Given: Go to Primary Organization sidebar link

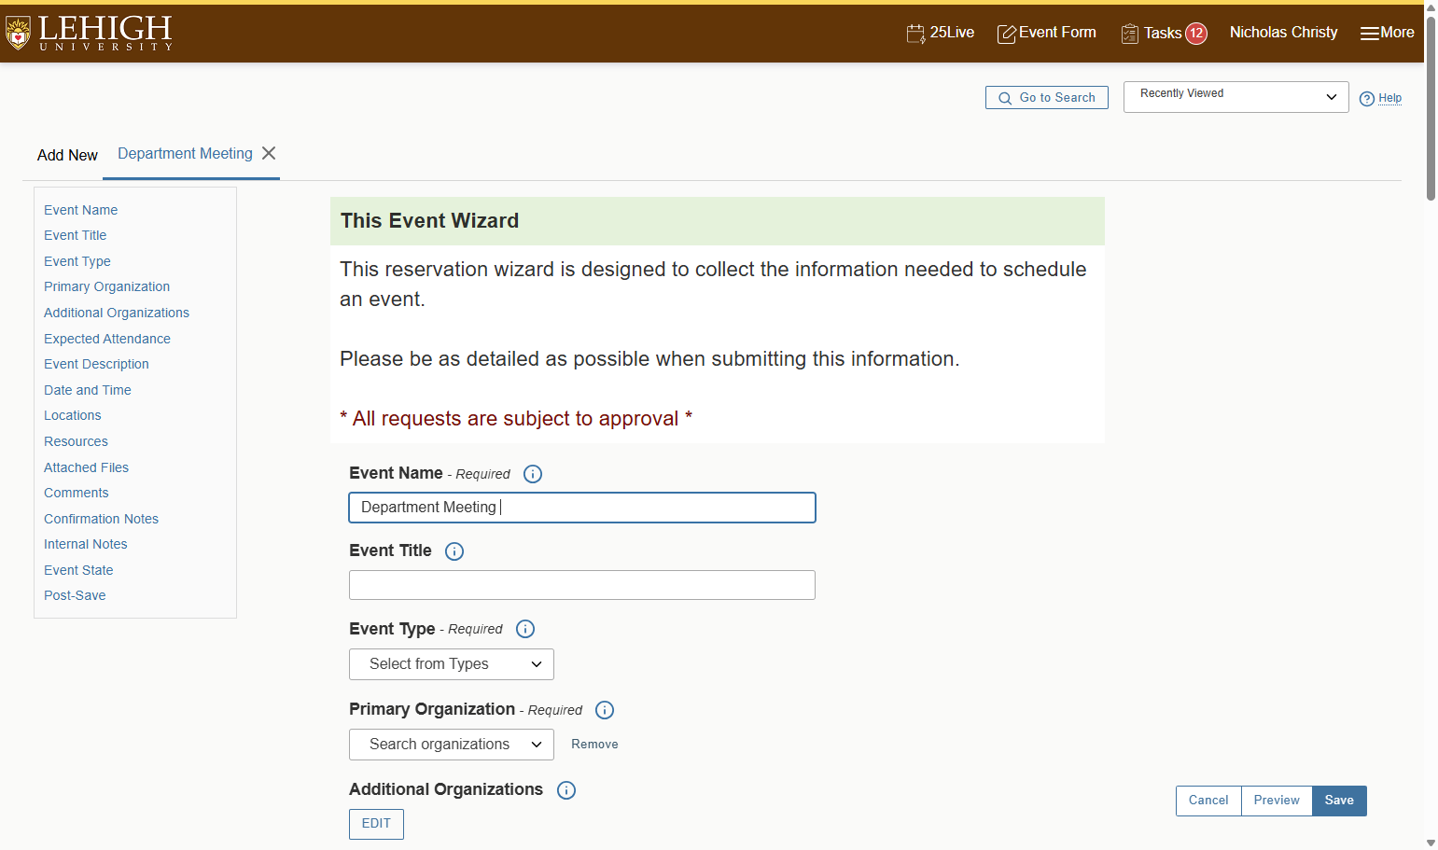Looking at the screenshot, I should coord(106,286).
